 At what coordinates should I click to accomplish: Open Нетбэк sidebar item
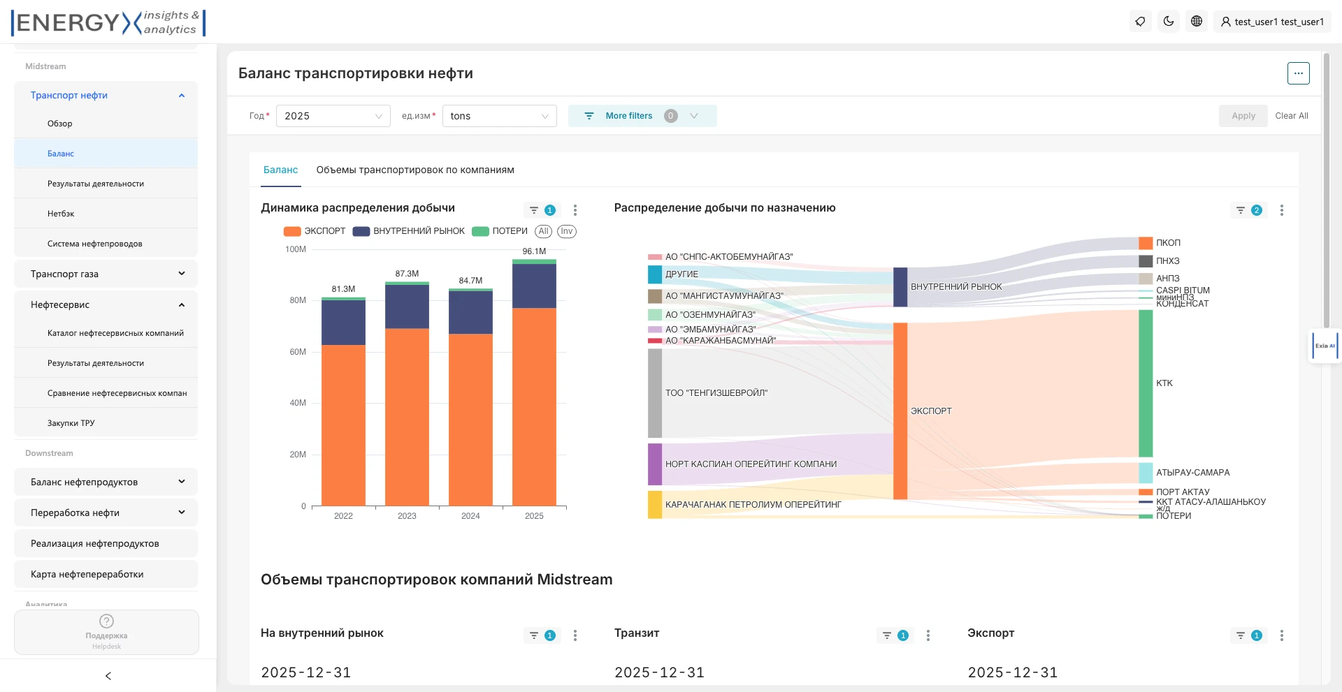pyautogui.click(x=106, y=214)
